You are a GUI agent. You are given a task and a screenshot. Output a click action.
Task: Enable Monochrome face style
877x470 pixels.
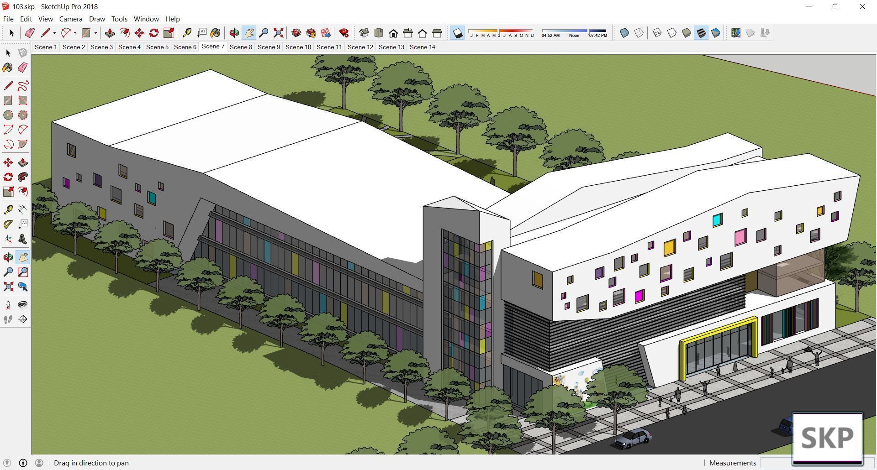[x=716, y=33]
